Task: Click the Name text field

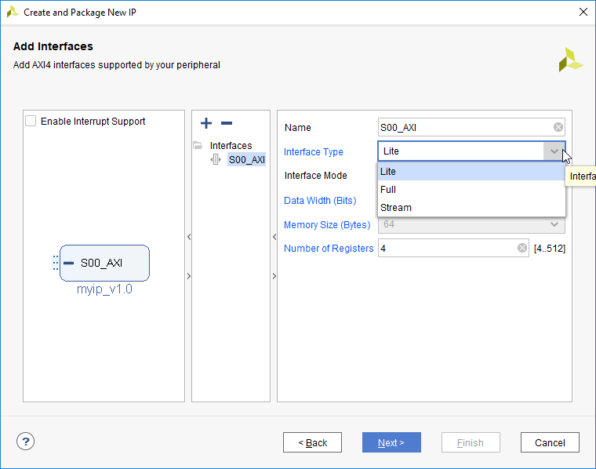Action: coord(463,127)
